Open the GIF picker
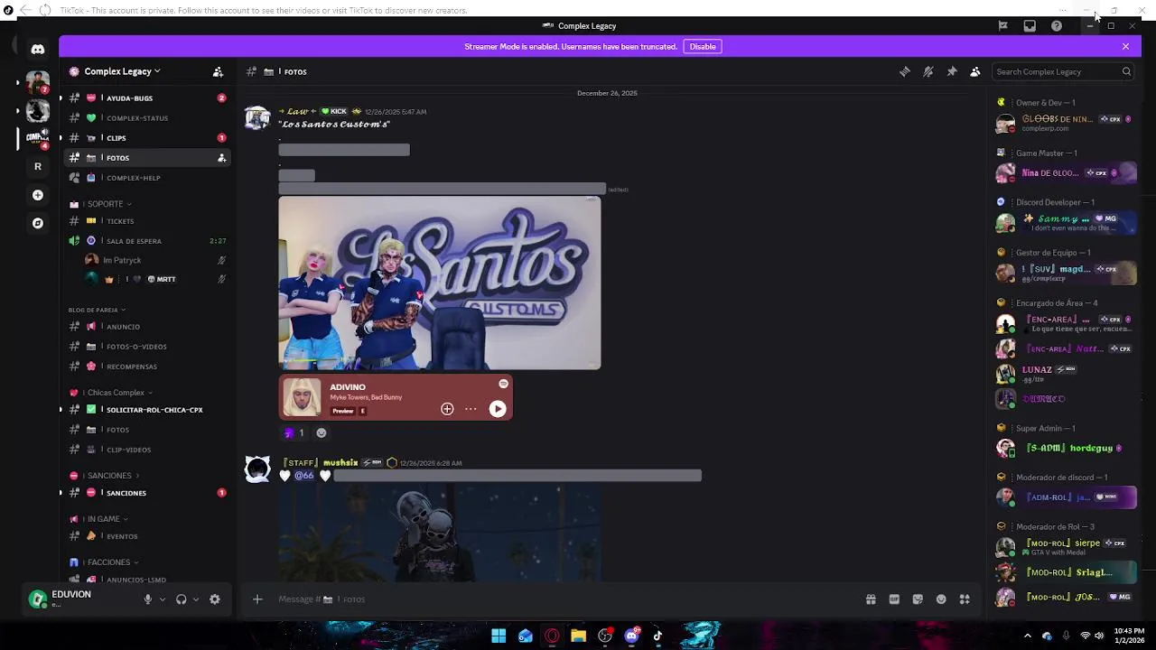 click(x=894, y=599)
